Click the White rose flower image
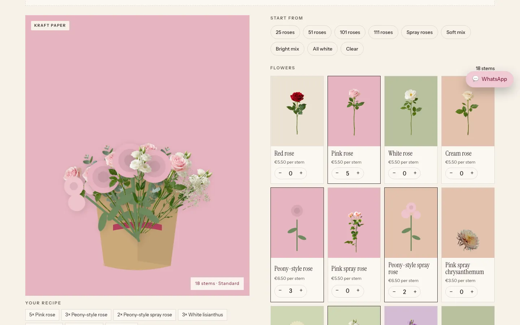This screenshot has width=520, height=325. tap(411, 111)
